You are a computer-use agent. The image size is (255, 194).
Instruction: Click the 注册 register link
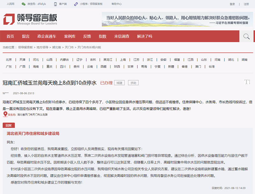pyautogui.click(x=246, y=4)
